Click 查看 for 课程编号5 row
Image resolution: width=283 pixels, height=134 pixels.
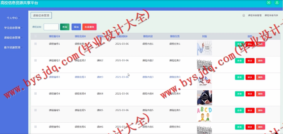239,110
